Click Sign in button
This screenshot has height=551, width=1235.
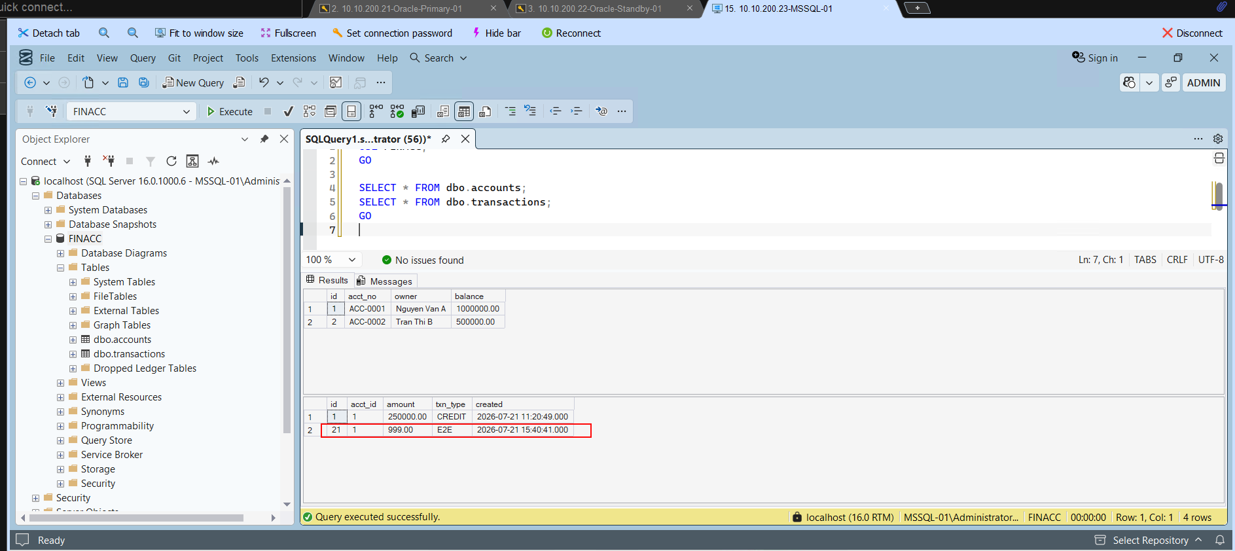pyautogui.click(x=1095, y=58)
